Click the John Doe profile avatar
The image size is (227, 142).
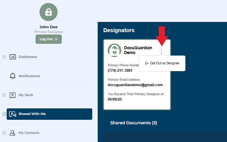pyautogui.click(x=49, y=12)
